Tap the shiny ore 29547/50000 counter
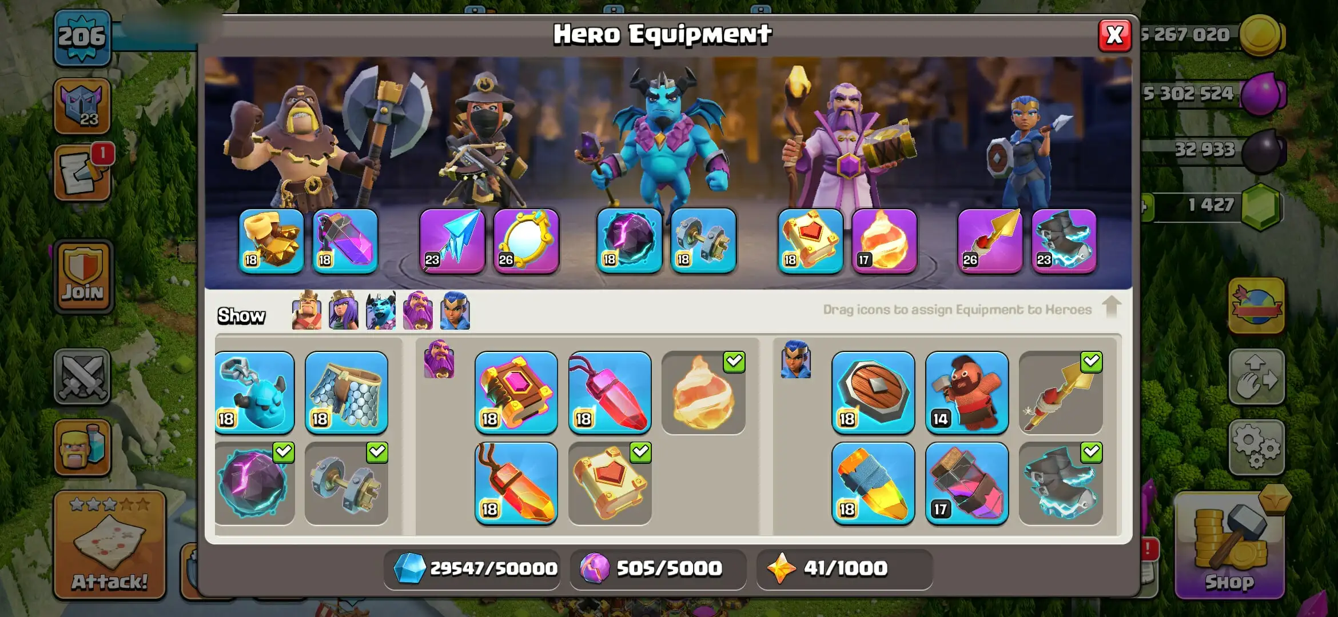Viewport: 1338px width, 617px height. [x=473, y=568]
